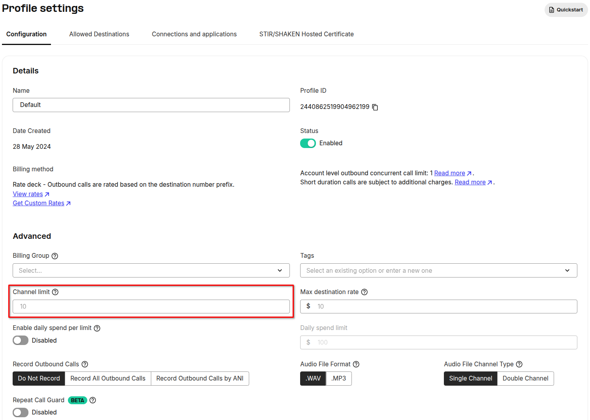Copy the Profile ID to clipboard
Image resolution: width=590 pixels, height=420 pixels.
tap(375, 107)
